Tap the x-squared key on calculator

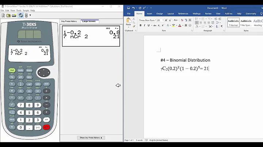click(x=12, y=105)
